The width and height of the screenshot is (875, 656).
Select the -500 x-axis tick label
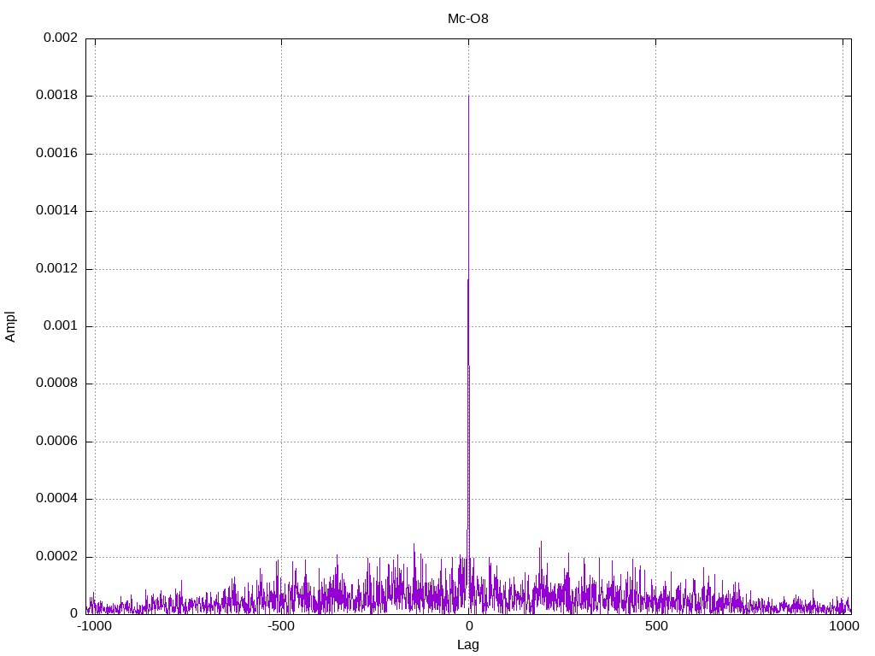pos(281,627)
